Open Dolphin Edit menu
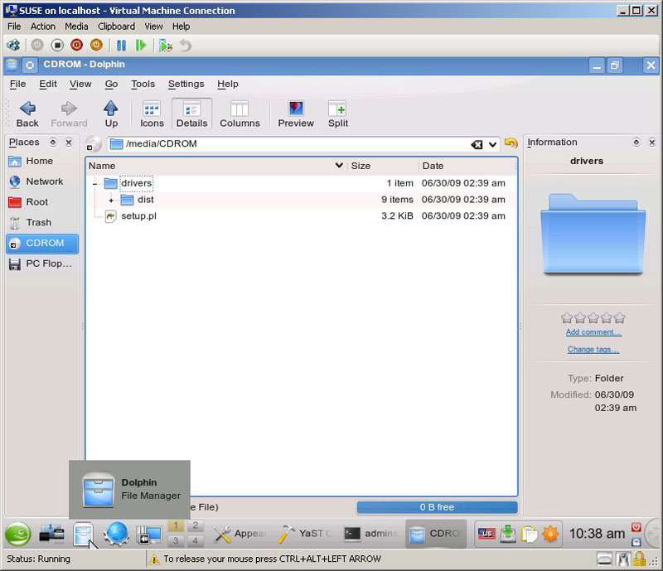Viewport: 663px width, 571px height. click(48, 84)
